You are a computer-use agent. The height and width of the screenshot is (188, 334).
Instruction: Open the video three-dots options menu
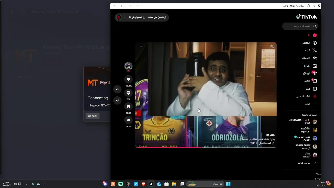tap(140, 46)
